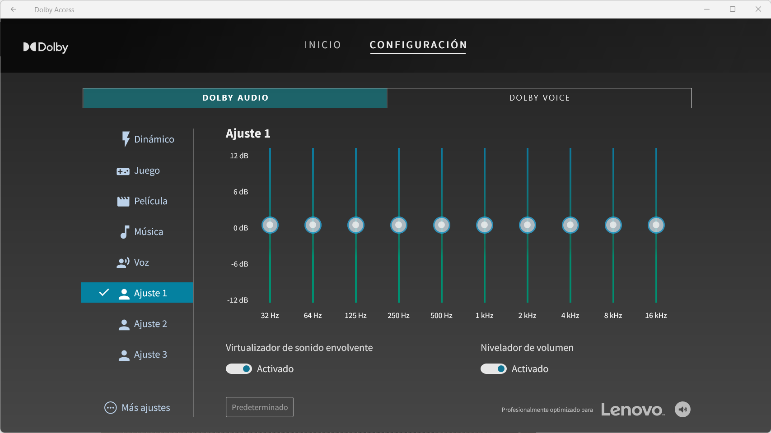Click the 1 kHz equalizer slider knob
Viewport: 771px width, 433px height.
(485, 225)
